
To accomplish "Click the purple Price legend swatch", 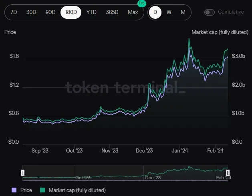I will click(x=14, y=190).
